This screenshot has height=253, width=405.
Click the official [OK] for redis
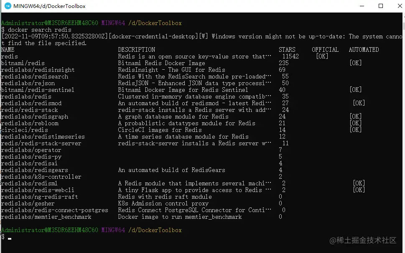[322, 56]
